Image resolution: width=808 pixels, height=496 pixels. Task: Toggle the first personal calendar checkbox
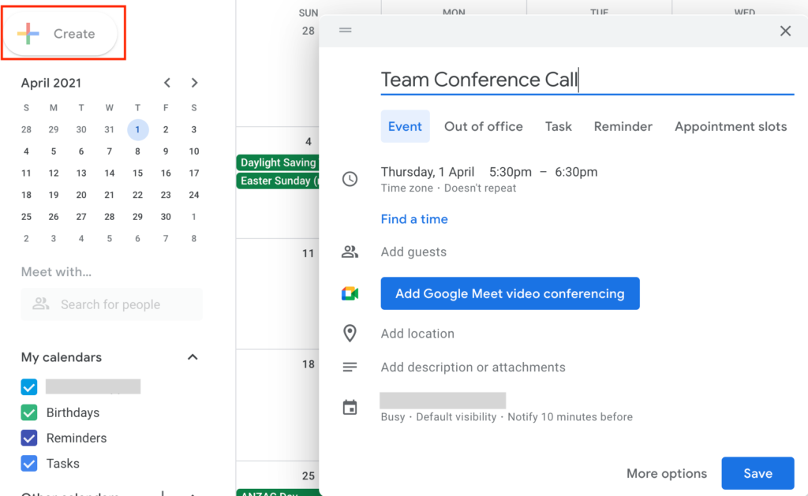point(29,387)
